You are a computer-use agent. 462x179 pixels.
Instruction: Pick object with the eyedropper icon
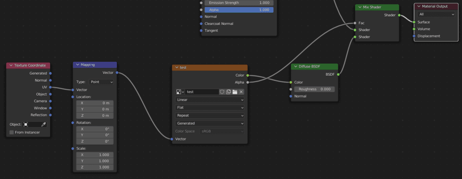click(44, 124)
